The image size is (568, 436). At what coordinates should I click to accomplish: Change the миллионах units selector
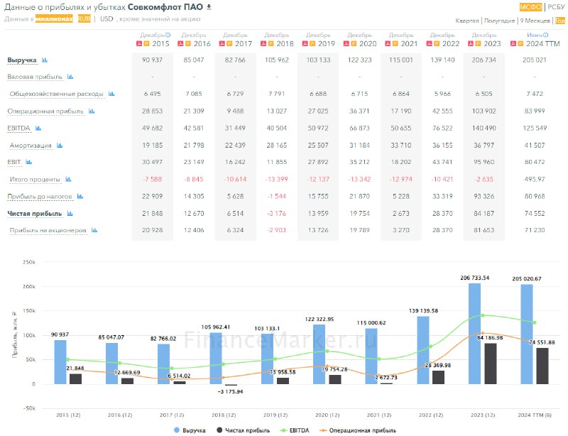click(54, 19)
